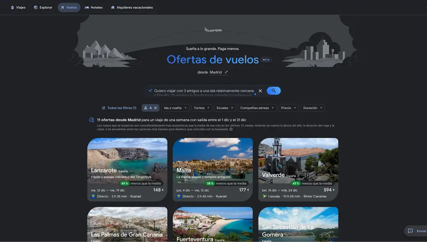Screen dimensions: 427x242
Task: Open the Hoteles tab
Action: pyautogui.click(x=94, y=7)
